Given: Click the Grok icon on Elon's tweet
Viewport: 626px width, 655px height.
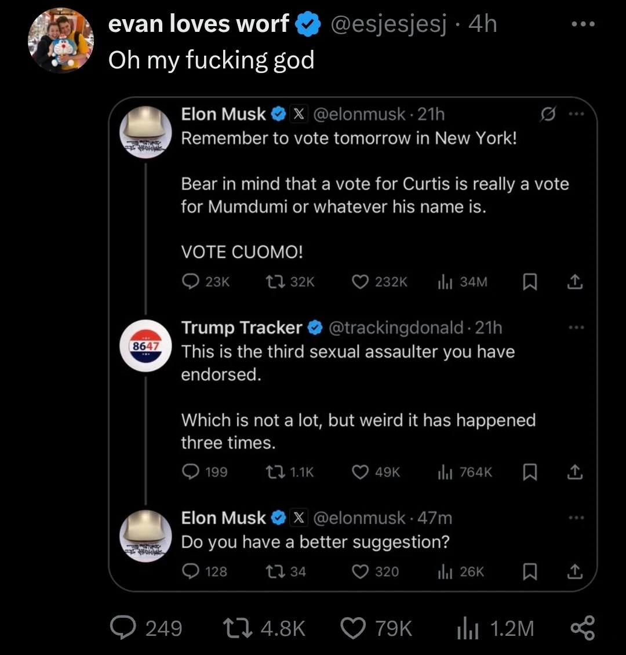Looking at the screenshot, I should point(544,115).
